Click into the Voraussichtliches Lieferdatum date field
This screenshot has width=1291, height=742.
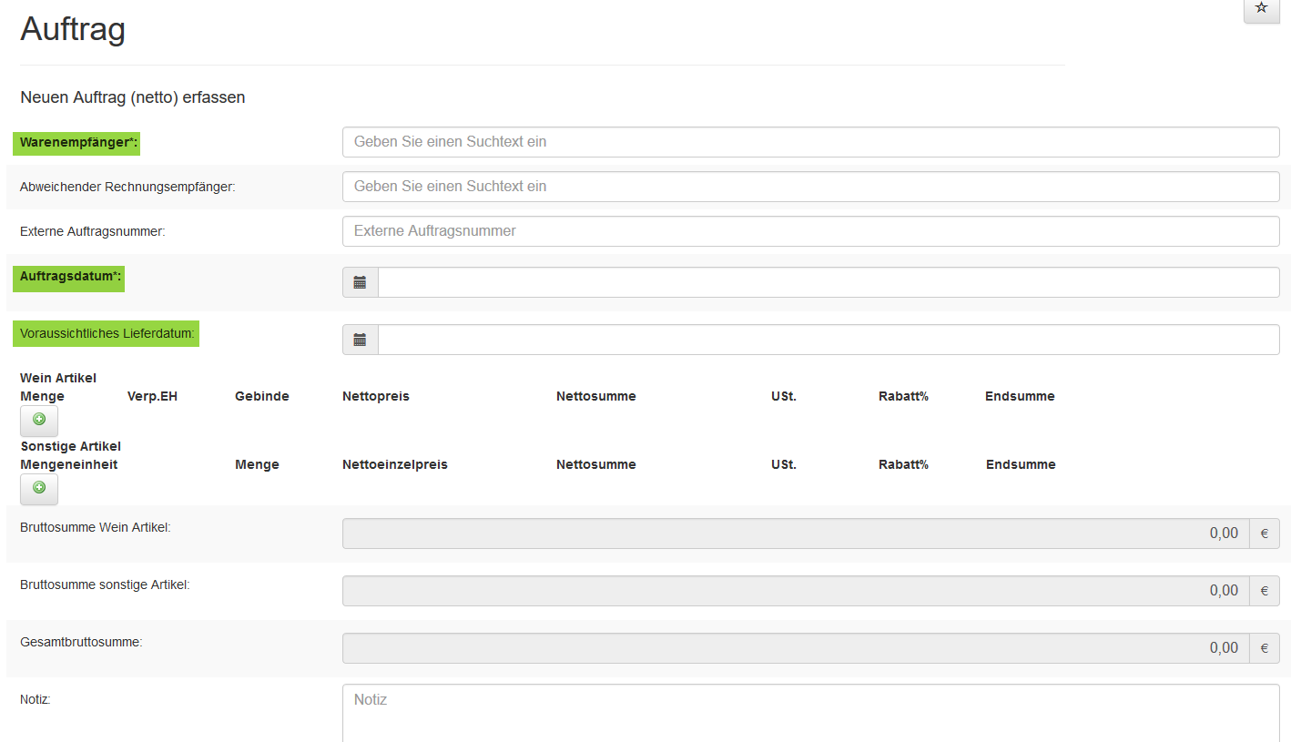(x=828, y=341)
